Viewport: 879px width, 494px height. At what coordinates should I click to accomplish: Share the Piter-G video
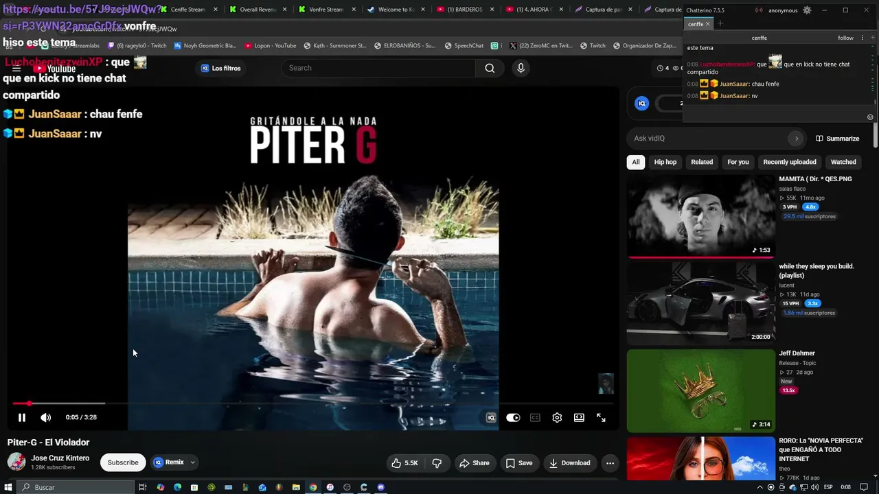[475, 463]
